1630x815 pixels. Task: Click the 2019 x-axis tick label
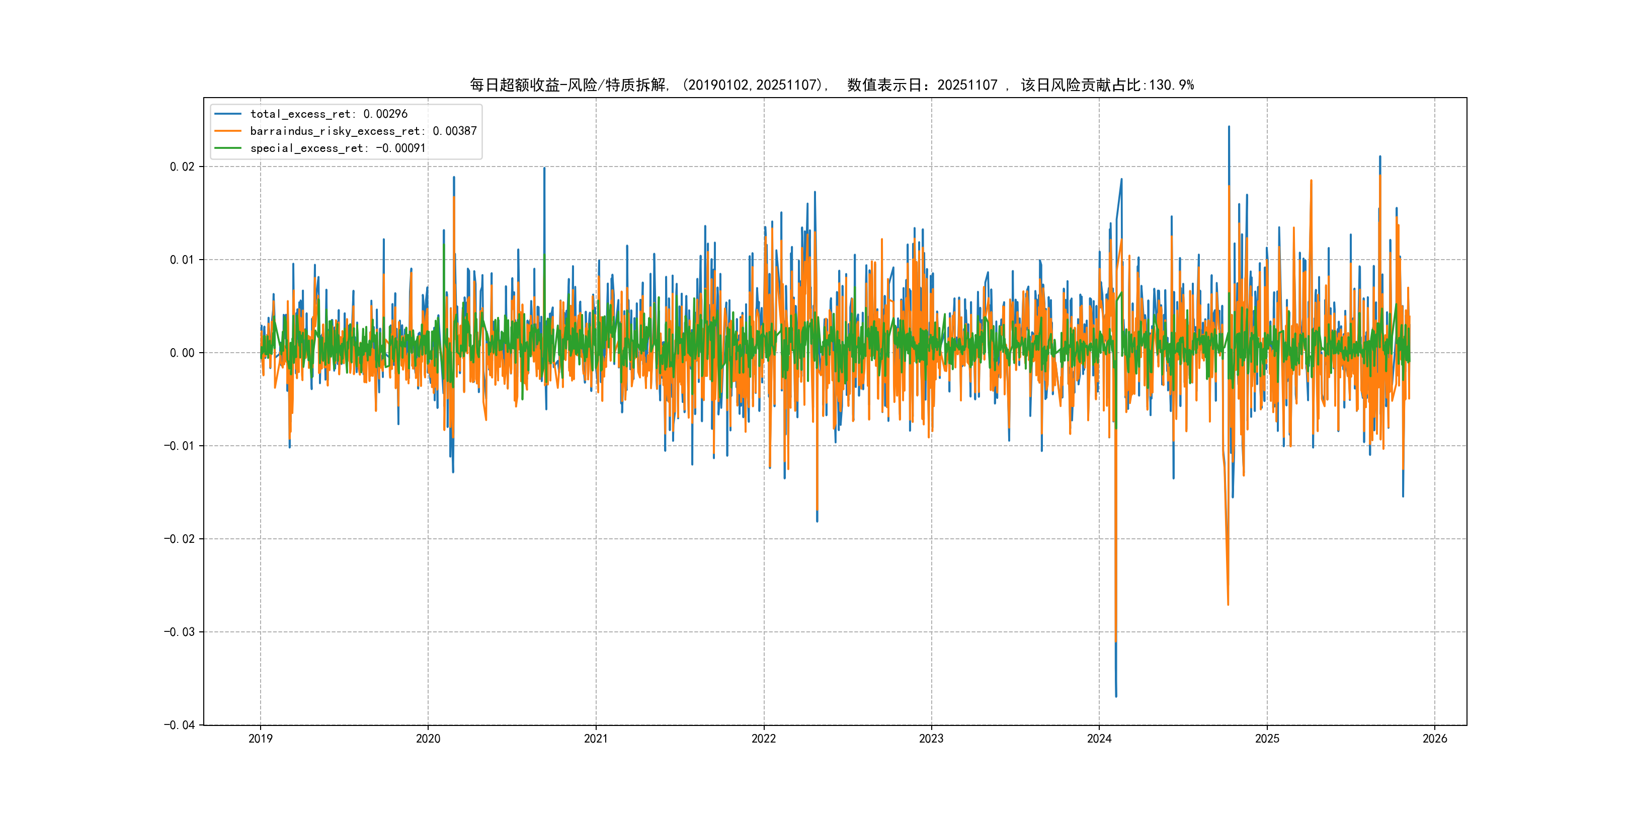coord(260,739)
